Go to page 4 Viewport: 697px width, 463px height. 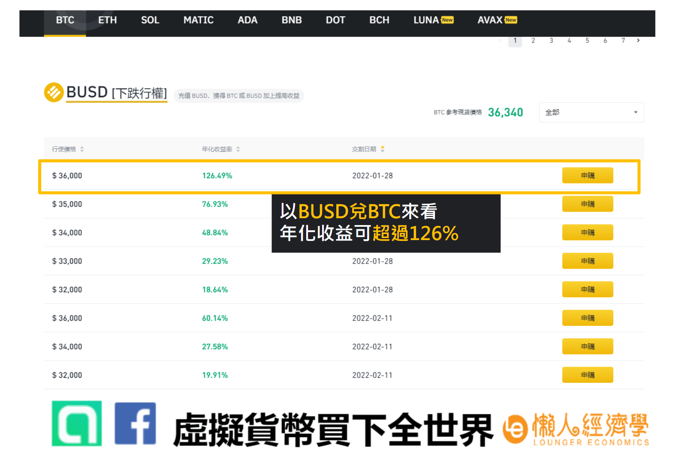click(x=569, y=41)
